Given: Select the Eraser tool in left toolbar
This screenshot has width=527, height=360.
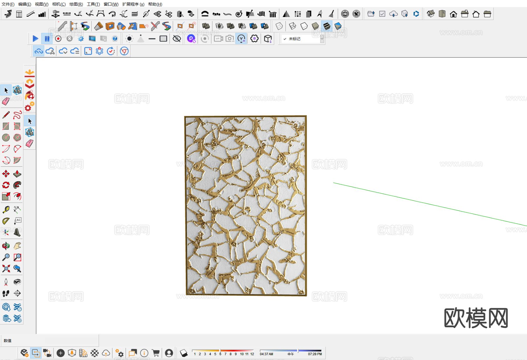Looking at the screenshot, I should pos(6,101).
